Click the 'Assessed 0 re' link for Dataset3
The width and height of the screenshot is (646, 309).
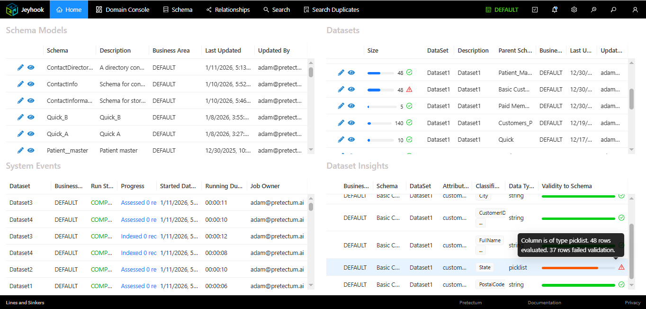pos(138,202)
